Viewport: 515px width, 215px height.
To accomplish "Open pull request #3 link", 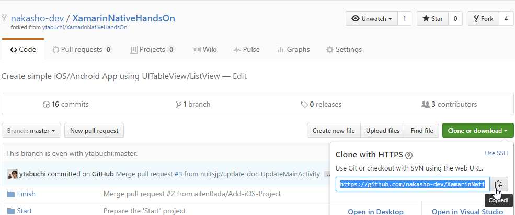I will click(x=178, y=174).
